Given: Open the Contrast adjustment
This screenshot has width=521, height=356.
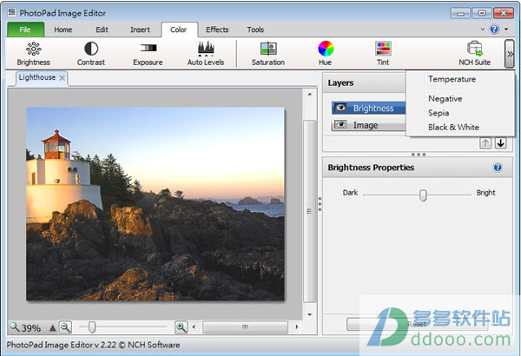Looking at the screenshot, I should (90, 54).
